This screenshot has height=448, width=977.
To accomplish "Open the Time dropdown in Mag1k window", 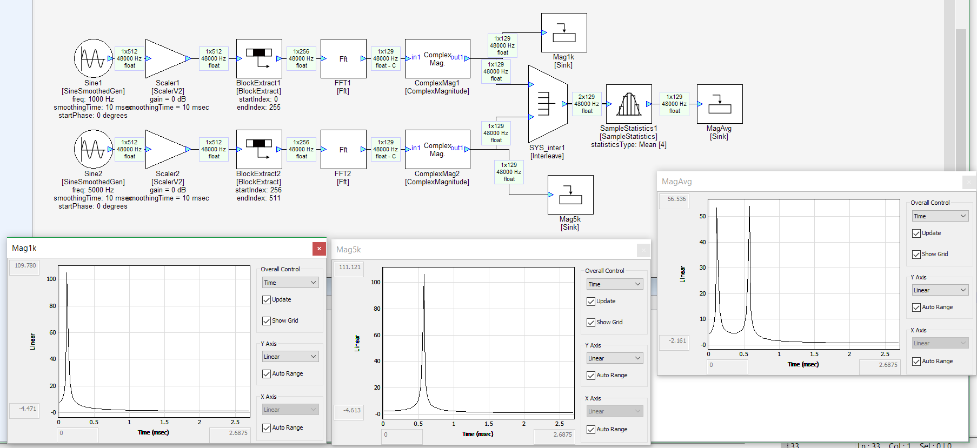I will 290,283.
